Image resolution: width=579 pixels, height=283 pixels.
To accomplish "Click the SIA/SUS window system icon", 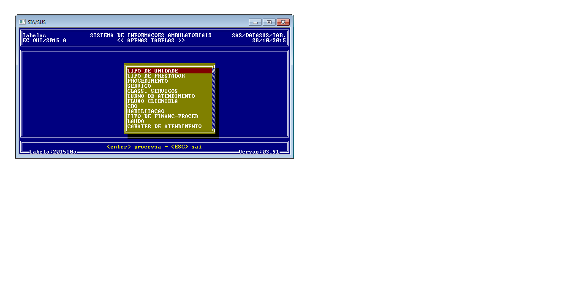I will click(22, 22).
